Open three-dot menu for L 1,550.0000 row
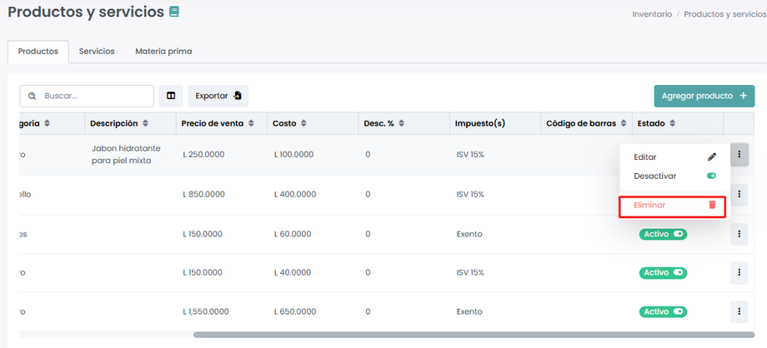 pos(739,312)
